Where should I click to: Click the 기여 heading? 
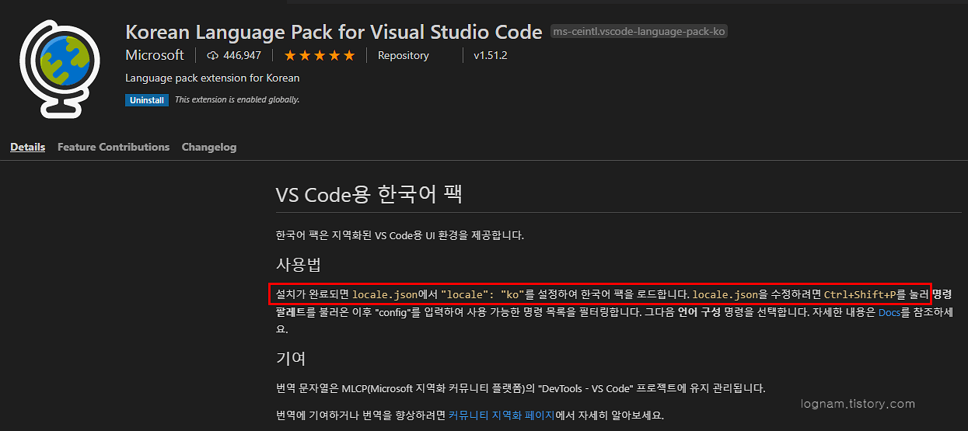tap(291, 358)
